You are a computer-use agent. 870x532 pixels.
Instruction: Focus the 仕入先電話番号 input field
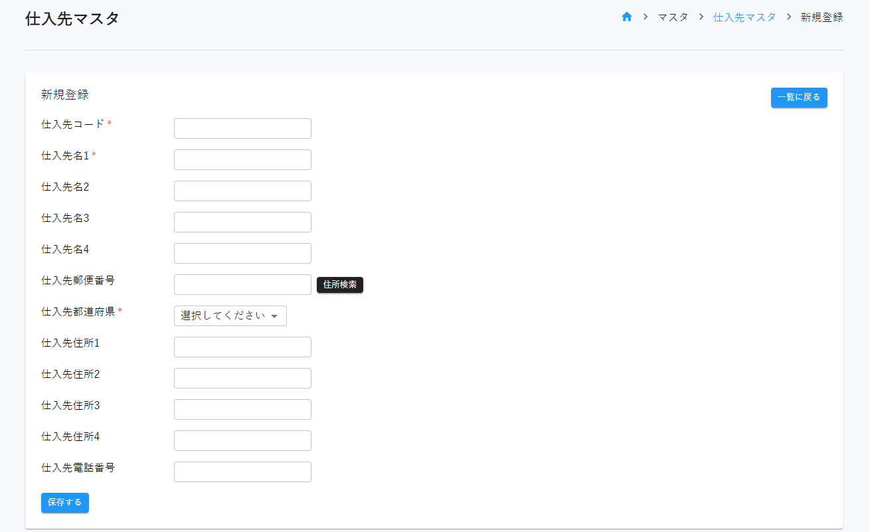242,472
